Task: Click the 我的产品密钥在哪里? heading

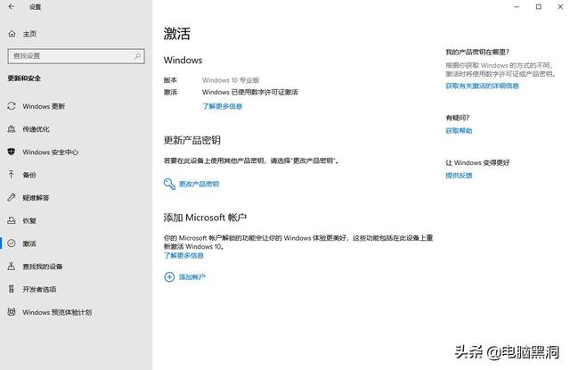Action: click(x=477, y=53)
